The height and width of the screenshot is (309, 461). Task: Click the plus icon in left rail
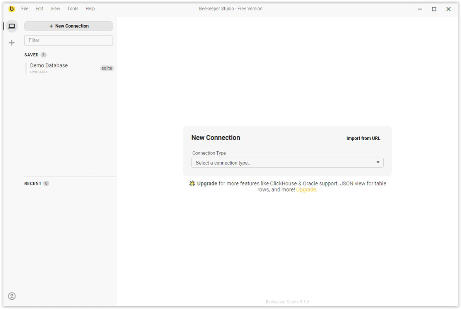point(12,43)
